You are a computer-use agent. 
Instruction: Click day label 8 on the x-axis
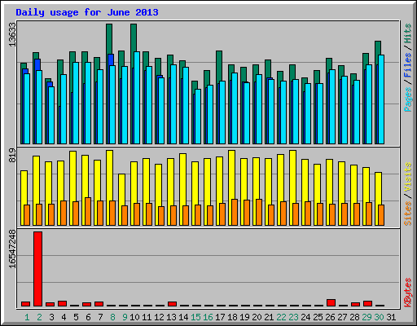[x=112, y=317]
